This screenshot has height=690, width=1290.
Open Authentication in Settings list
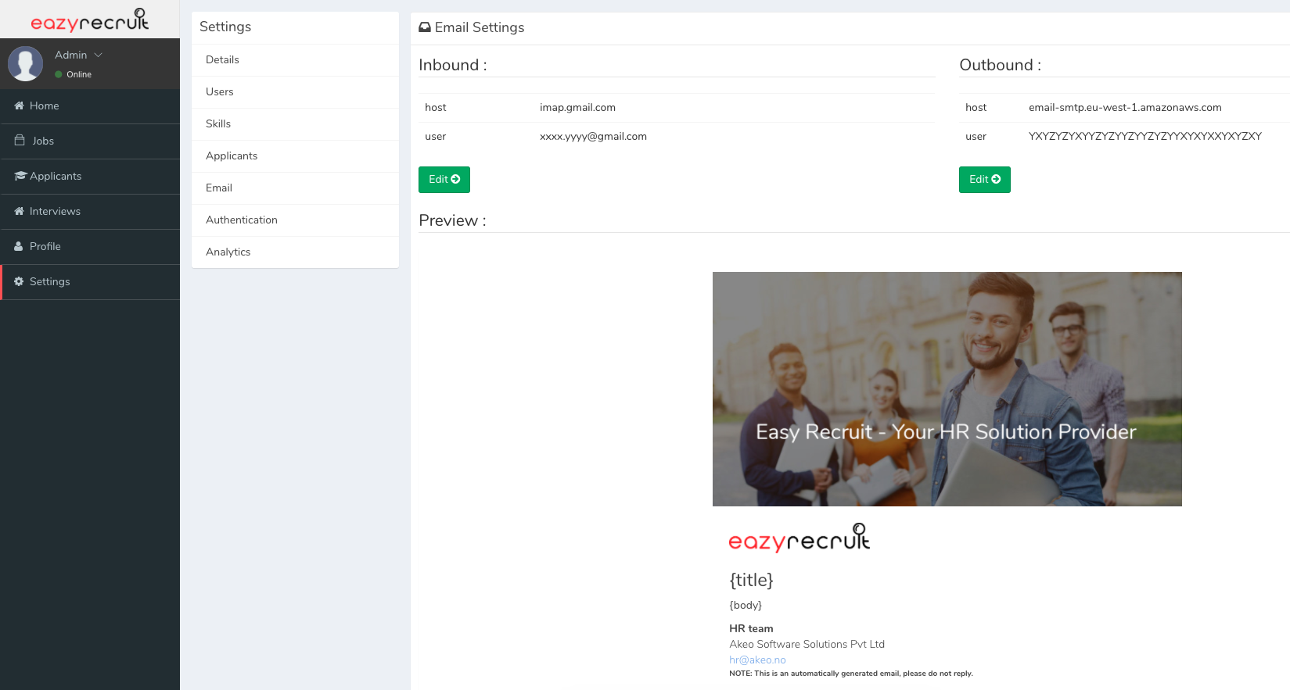pos(295,220)
